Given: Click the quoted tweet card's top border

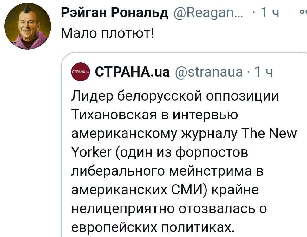Looking at the screenshot, I should [x=184, y=52].
